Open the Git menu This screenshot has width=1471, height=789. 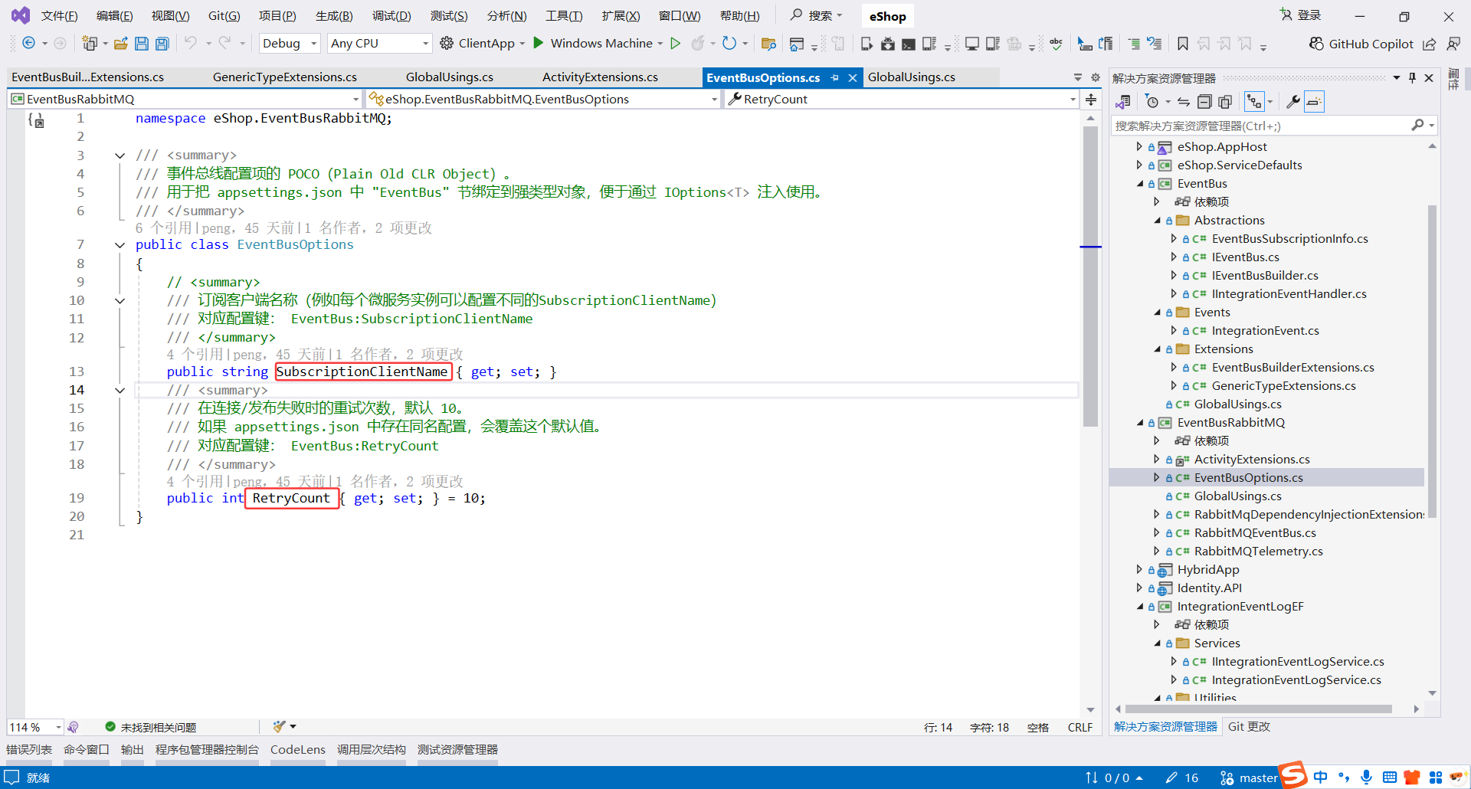tap(223, 15)
